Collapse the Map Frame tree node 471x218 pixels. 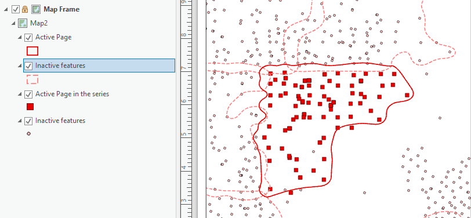(x=6, y=10)
